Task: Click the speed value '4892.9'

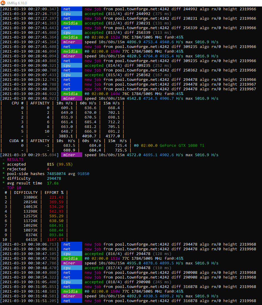Action: [x=134, y=296]
